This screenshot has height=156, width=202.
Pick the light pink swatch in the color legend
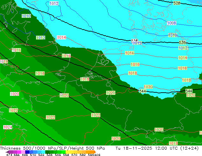point(23,152)
